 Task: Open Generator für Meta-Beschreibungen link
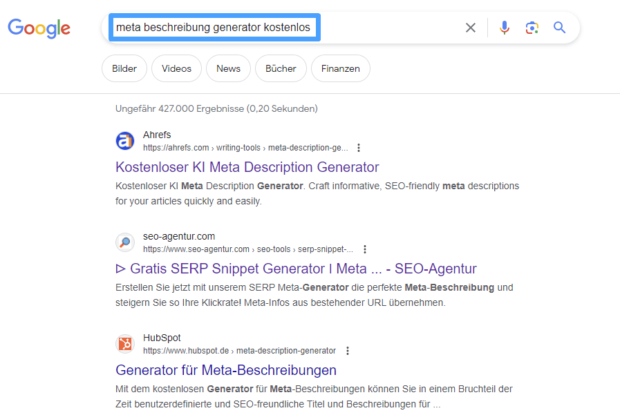pyautogui.click(x=226, y=370)
